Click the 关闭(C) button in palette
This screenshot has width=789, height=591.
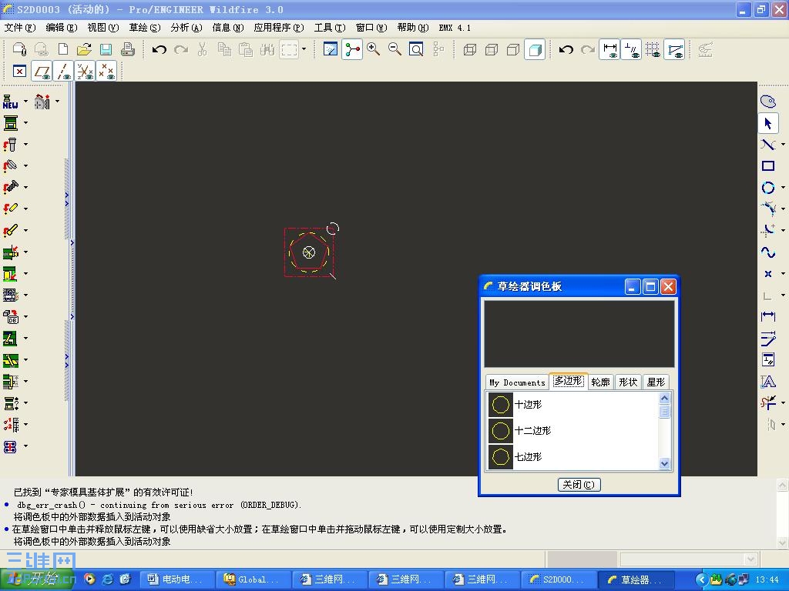(579, 485)
